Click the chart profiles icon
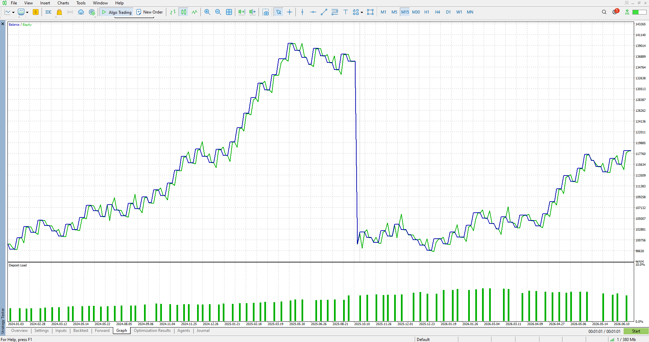 [21, 12]
